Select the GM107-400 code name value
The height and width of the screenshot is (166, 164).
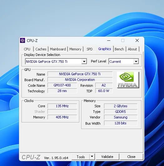tap(62, 85)
